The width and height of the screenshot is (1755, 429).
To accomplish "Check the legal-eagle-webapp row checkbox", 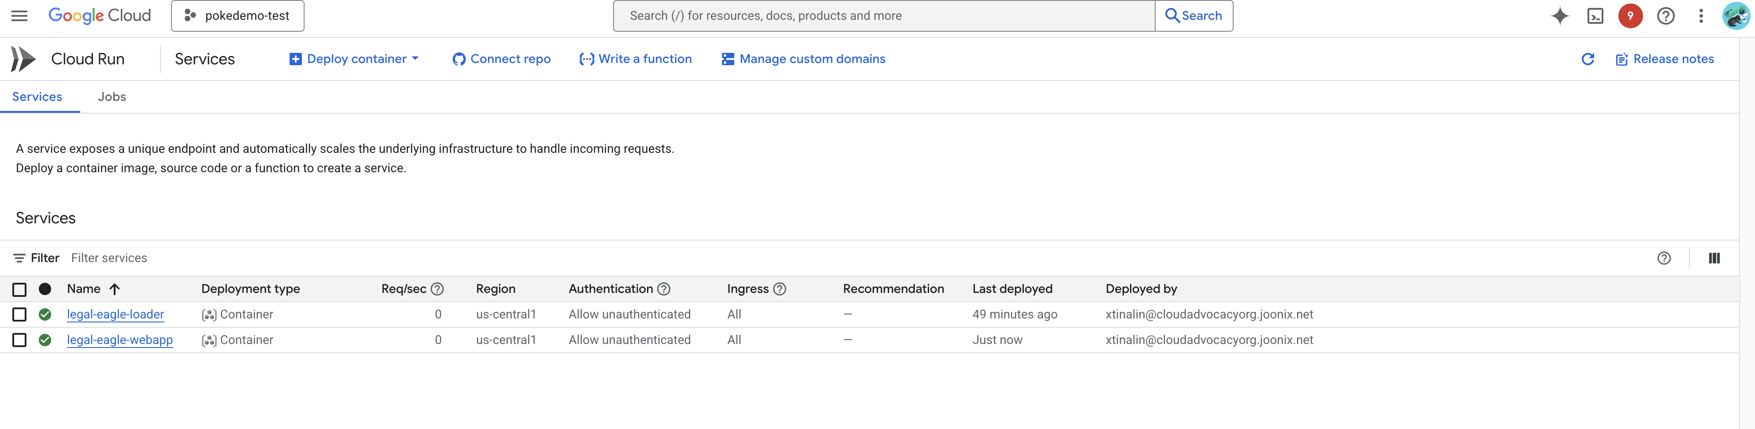I will click(20, 340).
